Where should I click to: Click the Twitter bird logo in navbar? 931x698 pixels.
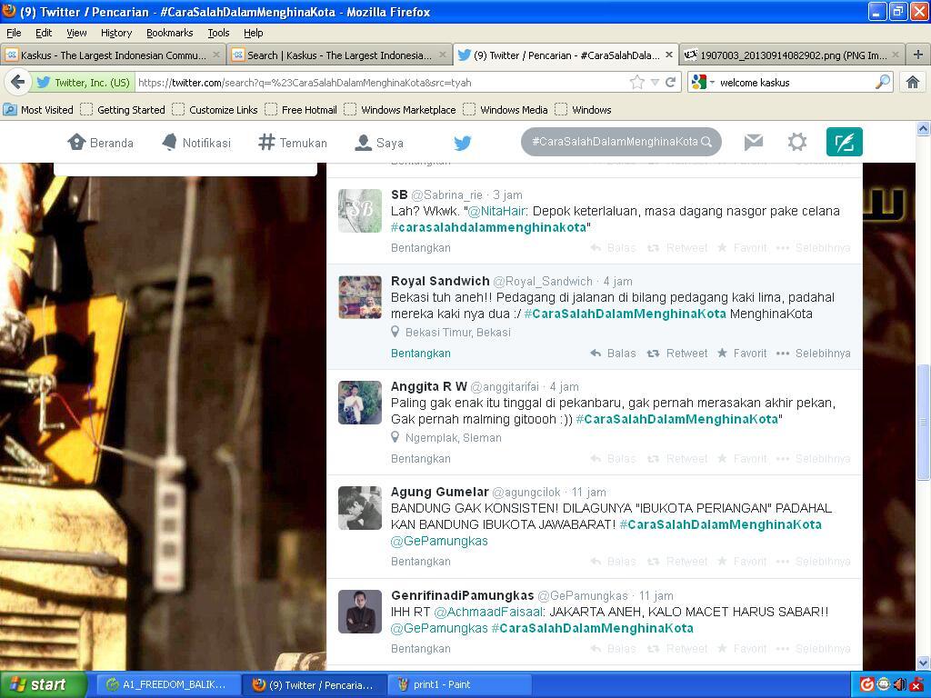coord(463,143)
